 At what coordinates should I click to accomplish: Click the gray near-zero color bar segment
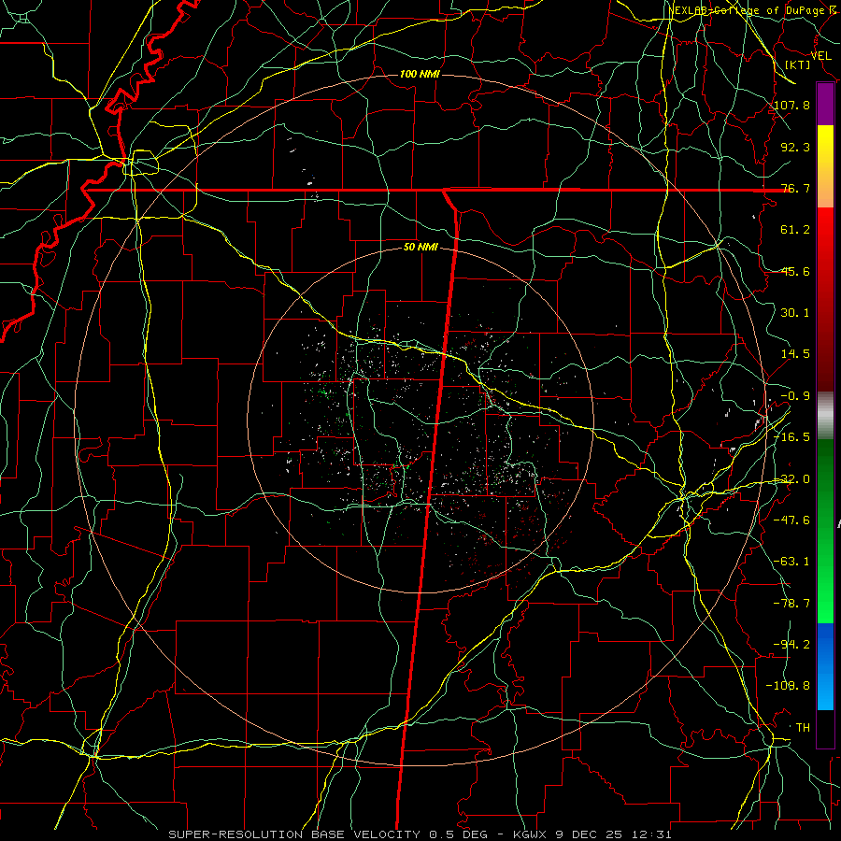click(825, 416)
